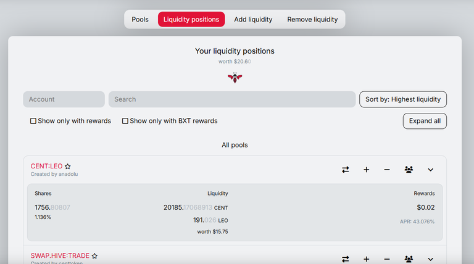Click the swap icon for SWAP.HIVE:TRADE
The height and width of the screenshot is (264, 474).
pyautogui.click(x=346, y=259)
